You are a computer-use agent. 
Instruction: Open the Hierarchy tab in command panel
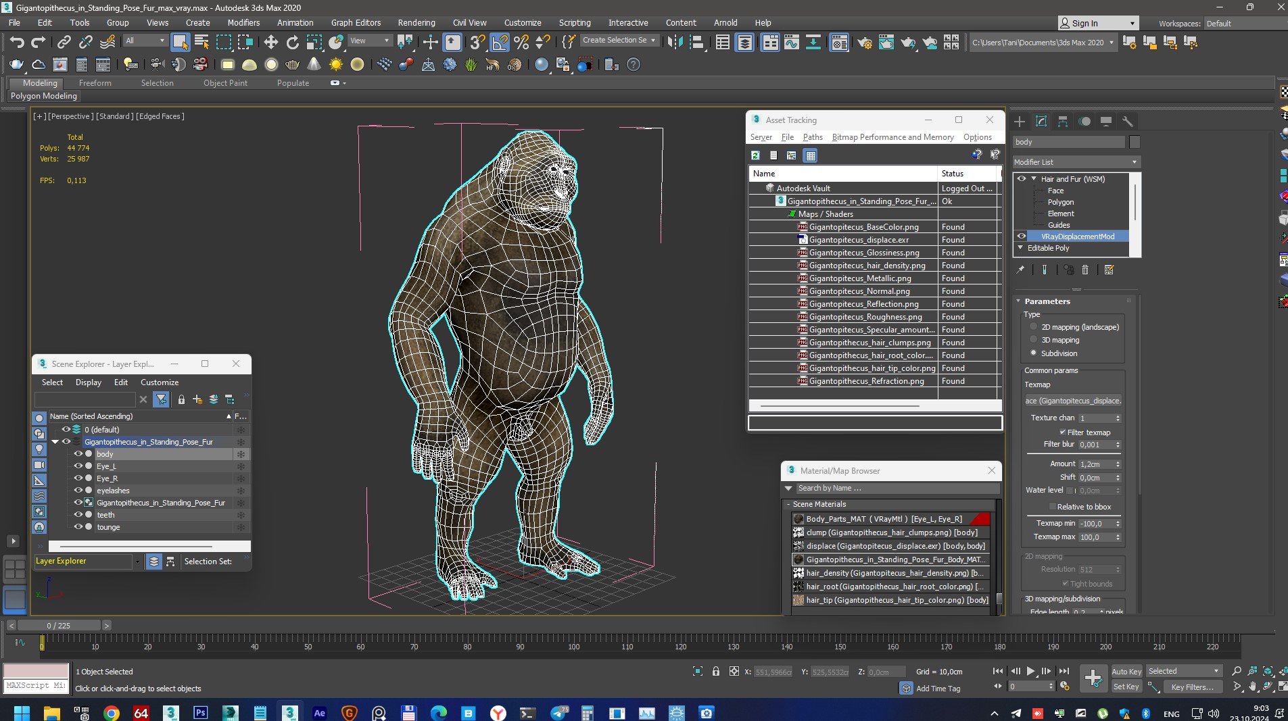[1063, 122]
